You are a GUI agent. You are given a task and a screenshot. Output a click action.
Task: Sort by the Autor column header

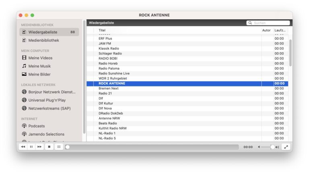point(266,30)
